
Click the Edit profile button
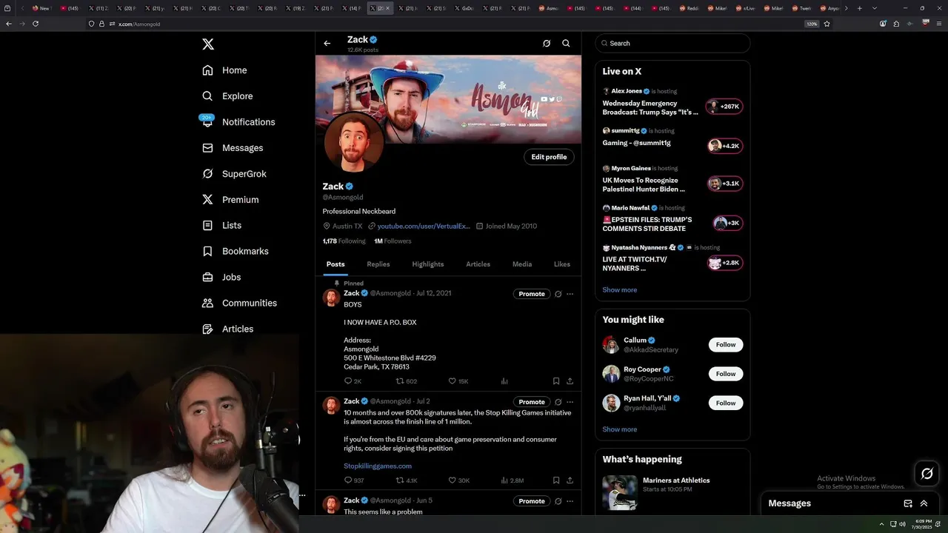click(549, 157)
